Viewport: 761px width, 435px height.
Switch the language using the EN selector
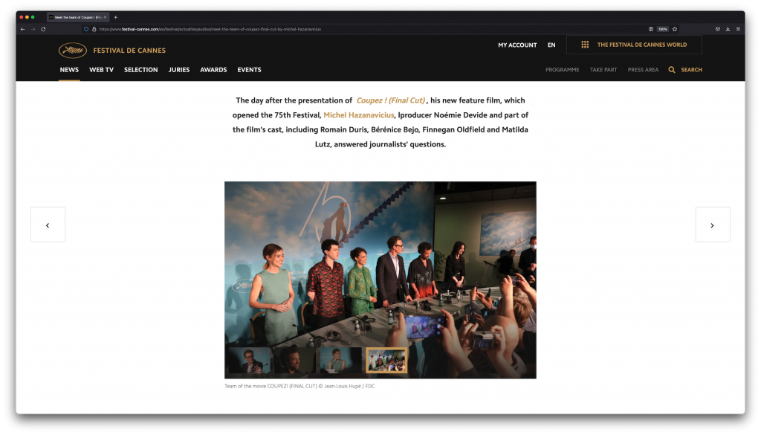click(551, 45)
